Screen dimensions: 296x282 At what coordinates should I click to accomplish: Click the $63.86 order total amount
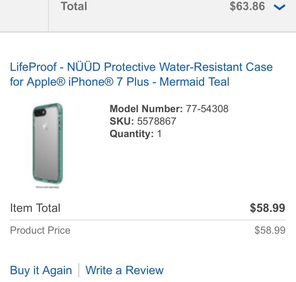[x=247, y=6]
